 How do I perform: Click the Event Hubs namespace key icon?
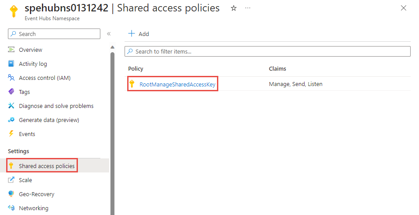(x=13, y=11)
